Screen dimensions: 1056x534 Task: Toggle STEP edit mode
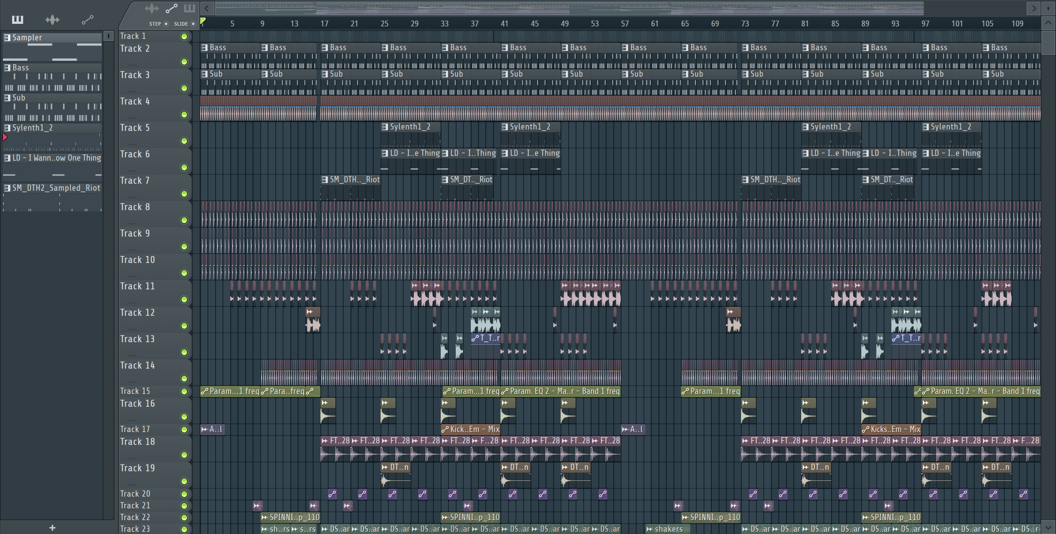[166, 24]
